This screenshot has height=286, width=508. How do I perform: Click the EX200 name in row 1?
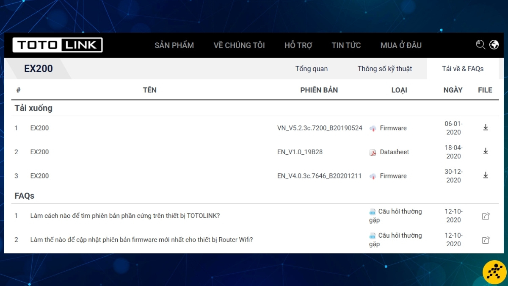(39, 128)
